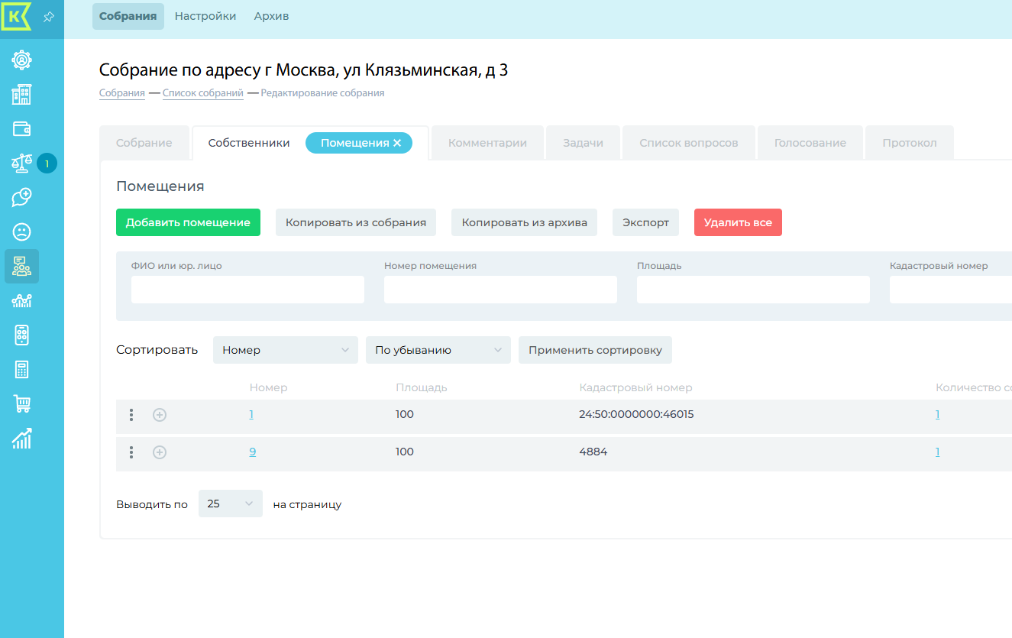Expand row for room number 1 with plus icon
The image size is (1012, 638).
pos(160,415)
